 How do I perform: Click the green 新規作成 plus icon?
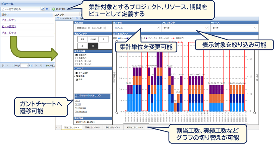tap(54, 9)
